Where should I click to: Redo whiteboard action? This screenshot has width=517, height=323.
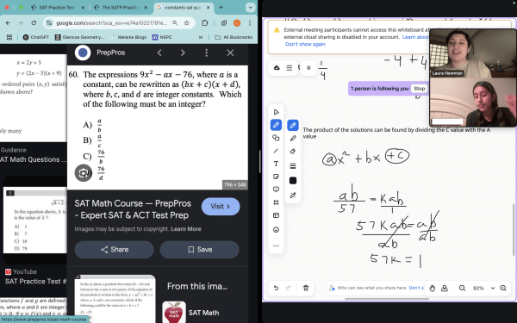coord(288,288)
